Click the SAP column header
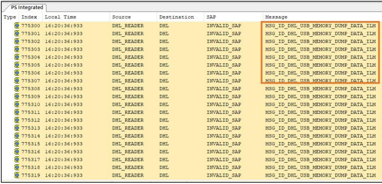 (211, 17)
